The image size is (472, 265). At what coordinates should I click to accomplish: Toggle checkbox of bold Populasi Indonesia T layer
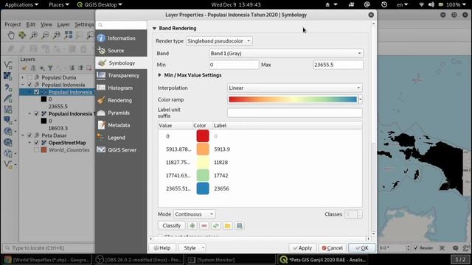(36, 113)
